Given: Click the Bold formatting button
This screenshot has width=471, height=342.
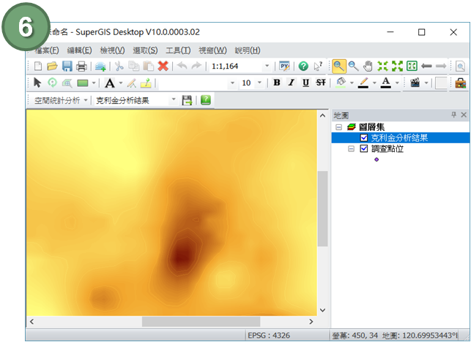Looking at the screenshot, I should (x=277, y=83).
